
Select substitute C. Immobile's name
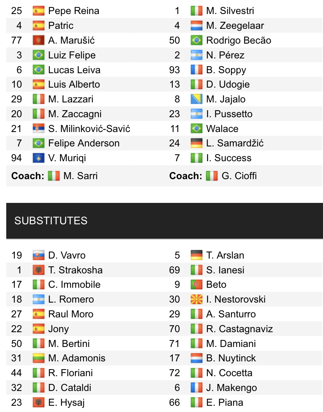(x=74, y=284)
